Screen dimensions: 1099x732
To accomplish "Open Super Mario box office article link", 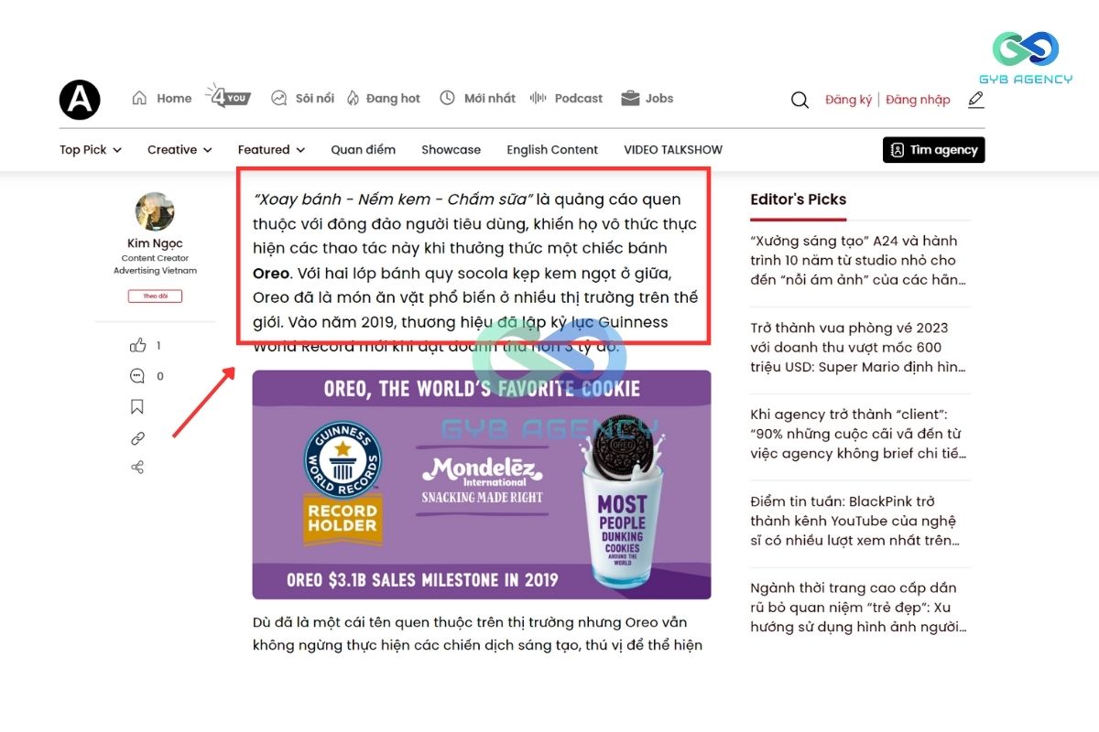I will click(x=859, y=348).
